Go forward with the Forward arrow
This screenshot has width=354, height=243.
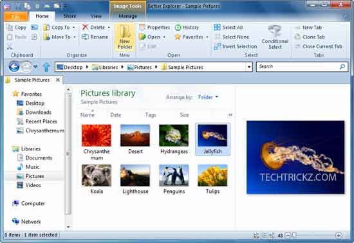pyautogui.click(x=26, y=67)
